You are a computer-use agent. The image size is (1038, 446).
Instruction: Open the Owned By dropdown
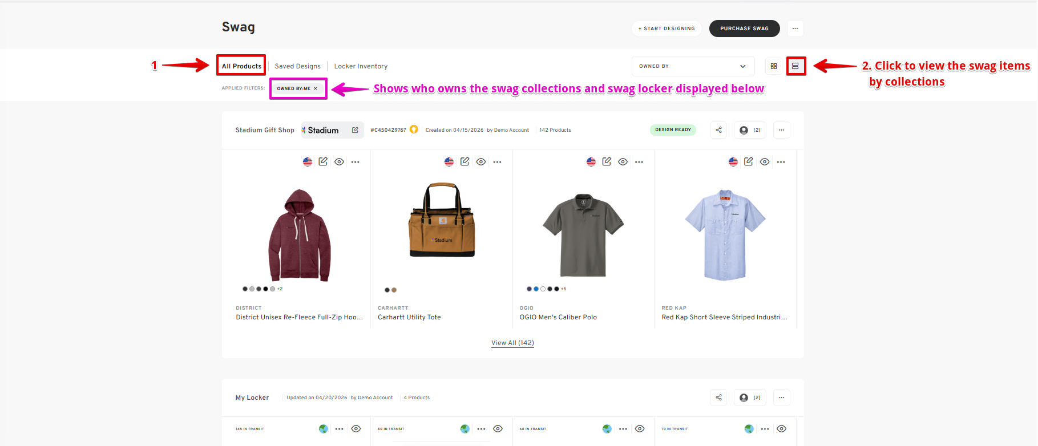[x=692, y=66]
